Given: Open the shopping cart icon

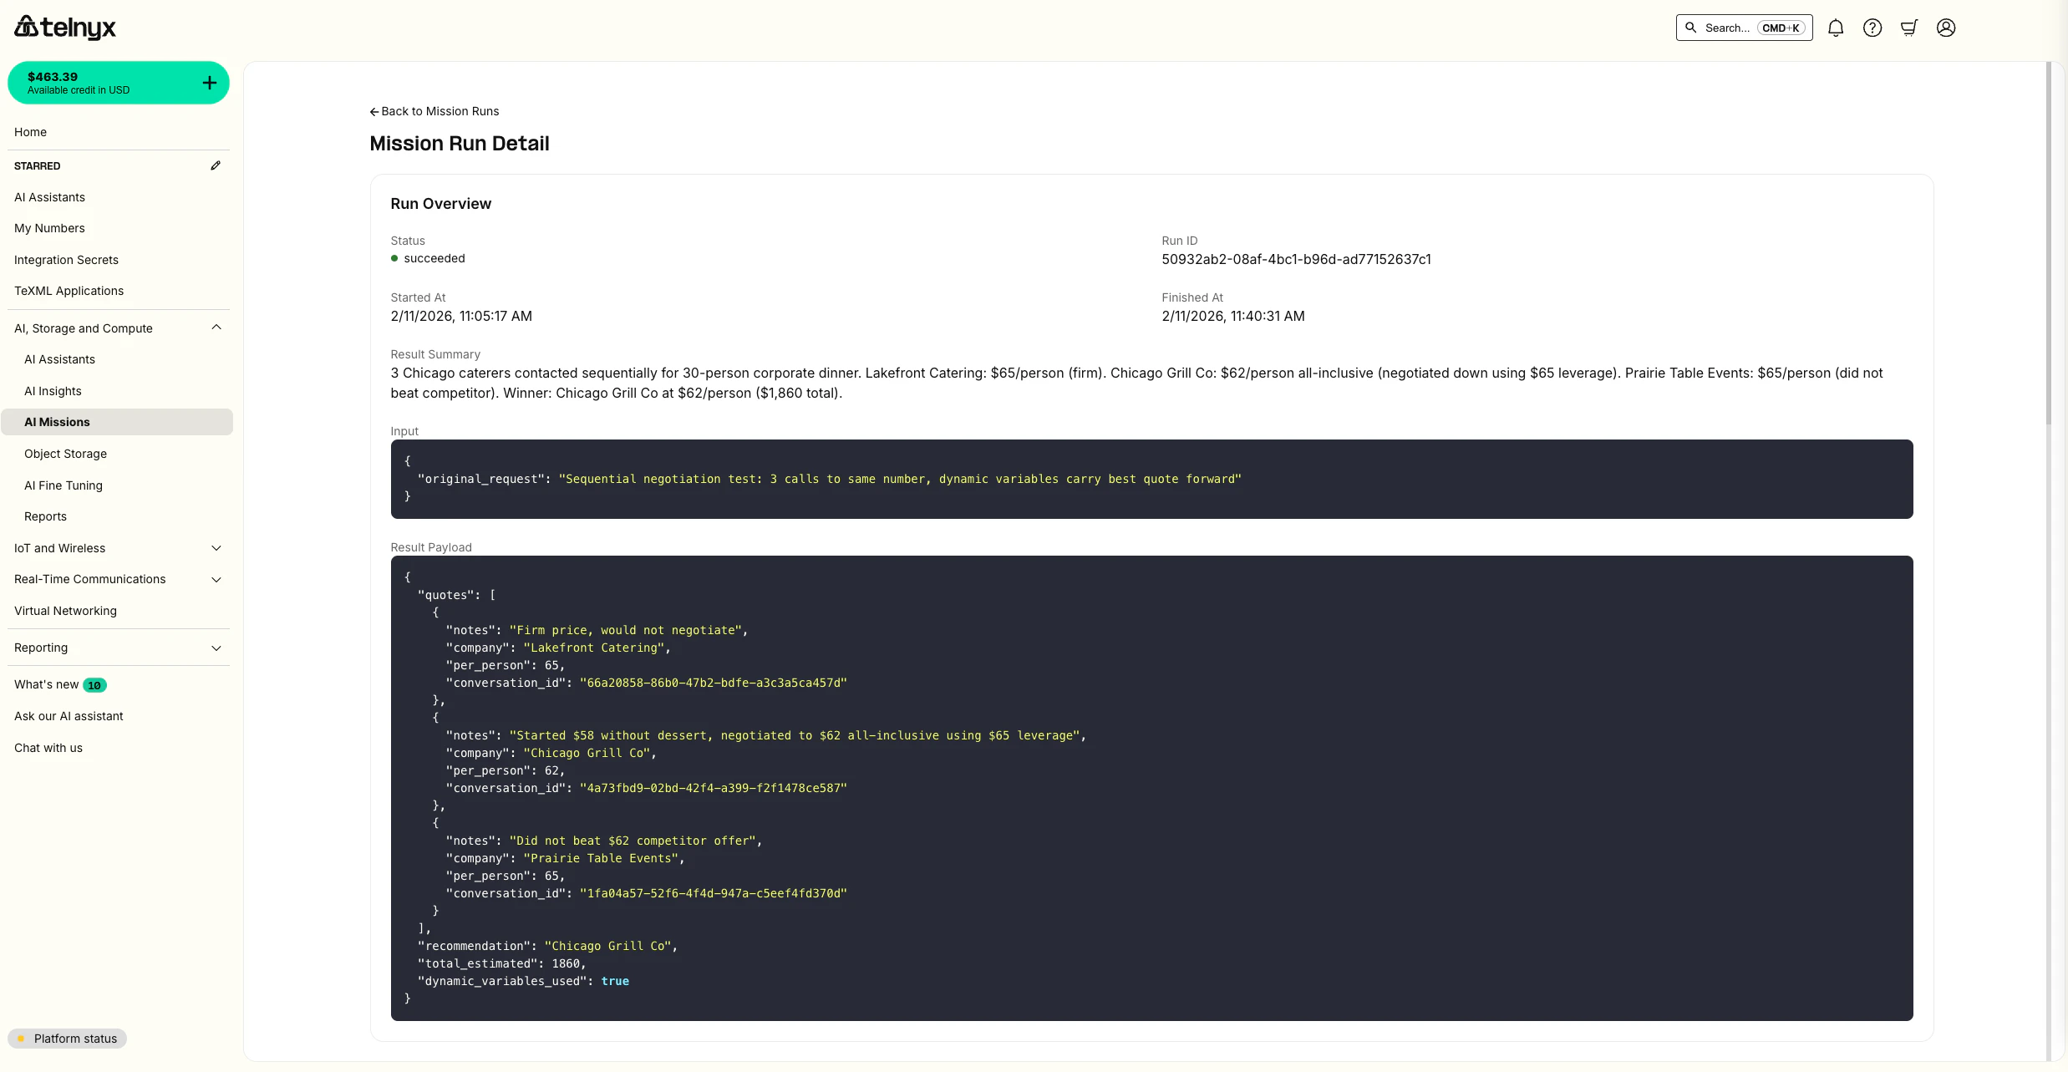Looking at the screenshot, I should 1908,28.
